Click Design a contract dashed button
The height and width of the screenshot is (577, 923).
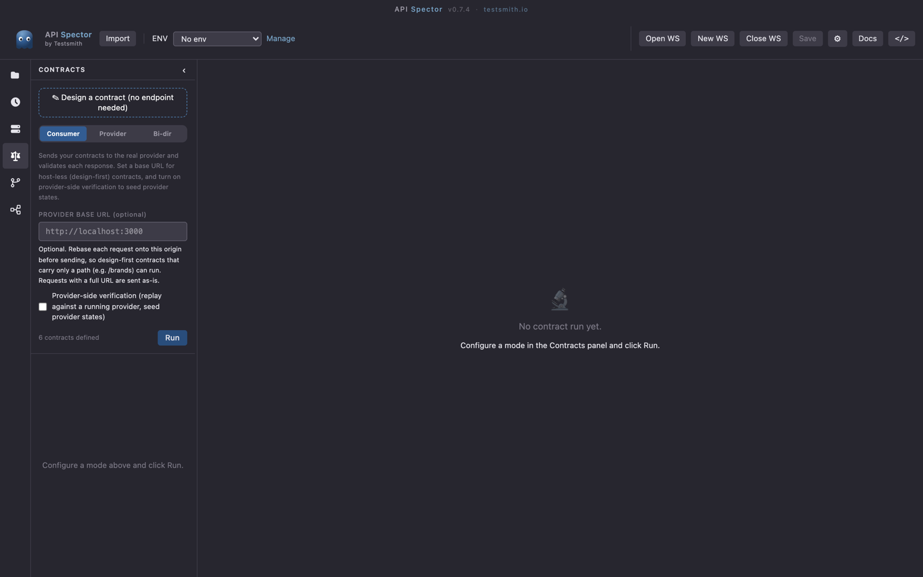[x=112, y=103]
